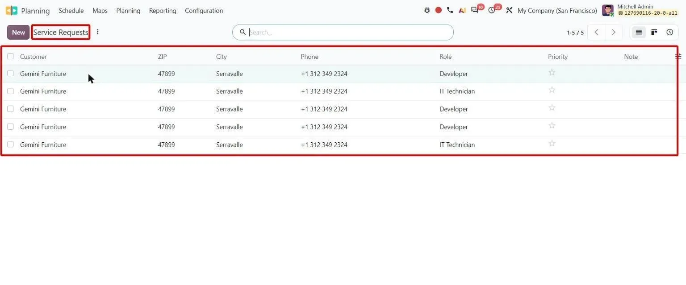Click the Service Requests breadcrumb title

61,32
